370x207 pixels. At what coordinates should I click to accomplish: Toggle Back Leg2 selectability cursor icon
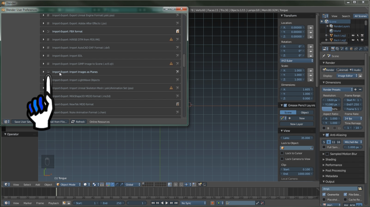(358, 40)
